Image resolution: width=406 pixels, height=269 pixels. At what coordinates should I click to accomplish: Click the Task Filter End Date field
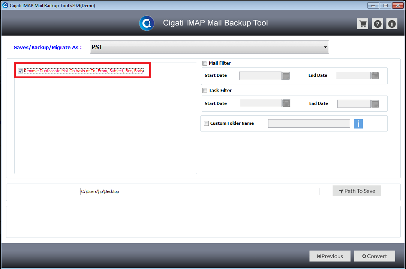[354, 104]
